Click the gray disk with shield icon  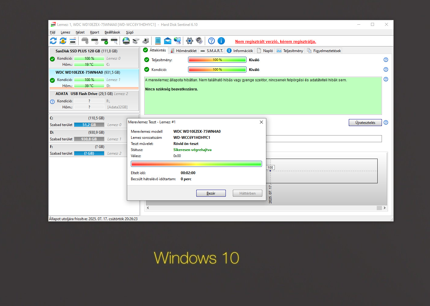(85, 41)
